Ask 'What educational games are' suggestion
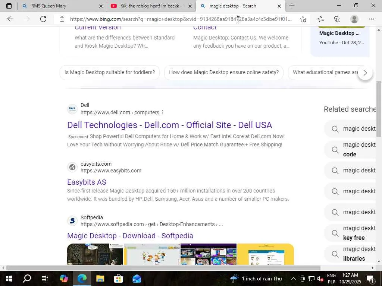Screen dimensions: 382x286 click(325, 72)
